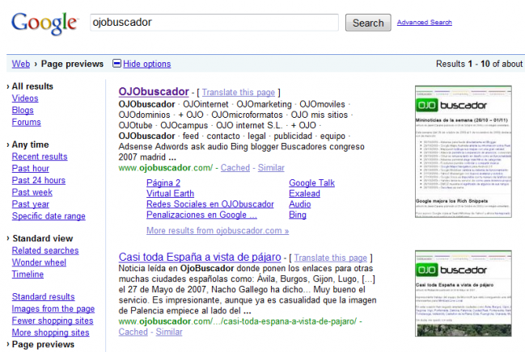
Task: Click the minus icon beside Hide options
Action: 116,63
